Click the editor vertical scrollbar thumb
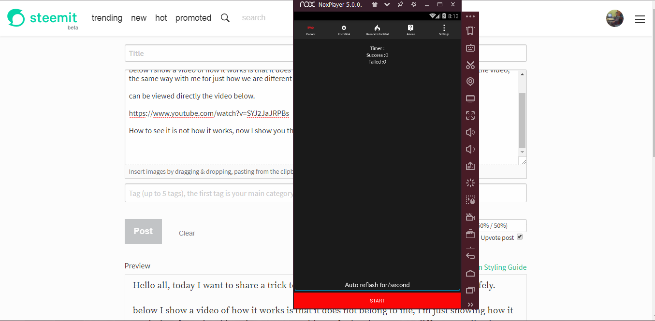Screen dimensions: 655x321 522,120
